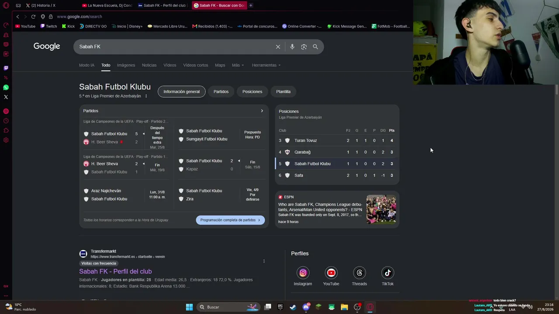Select Safa row in standings
Image resolution: width=559 pixels, height=314 pixels.
[337, 175]
